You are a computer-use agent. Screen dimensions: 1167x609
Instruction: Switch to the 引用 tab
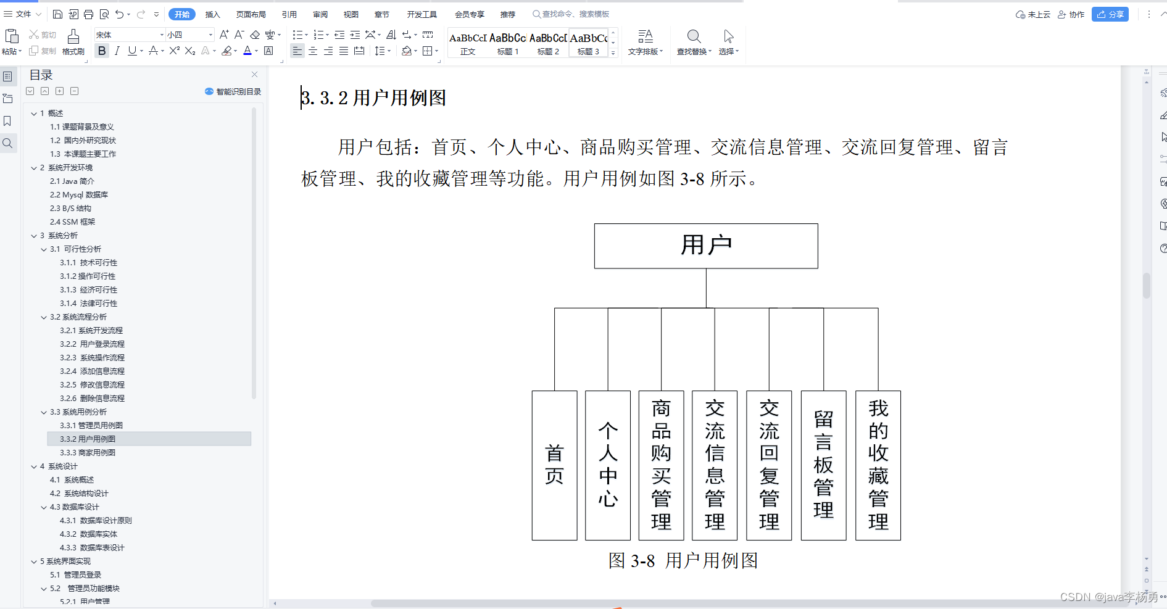coord(289,14)
